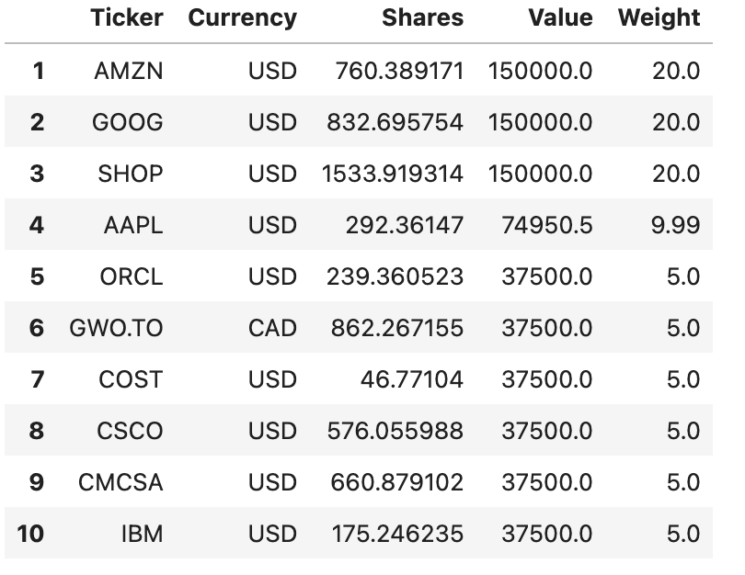The width and height of the screenshot is (745, 575).
Task: Click the Ticker column header
Action: [x=127, y=17]
